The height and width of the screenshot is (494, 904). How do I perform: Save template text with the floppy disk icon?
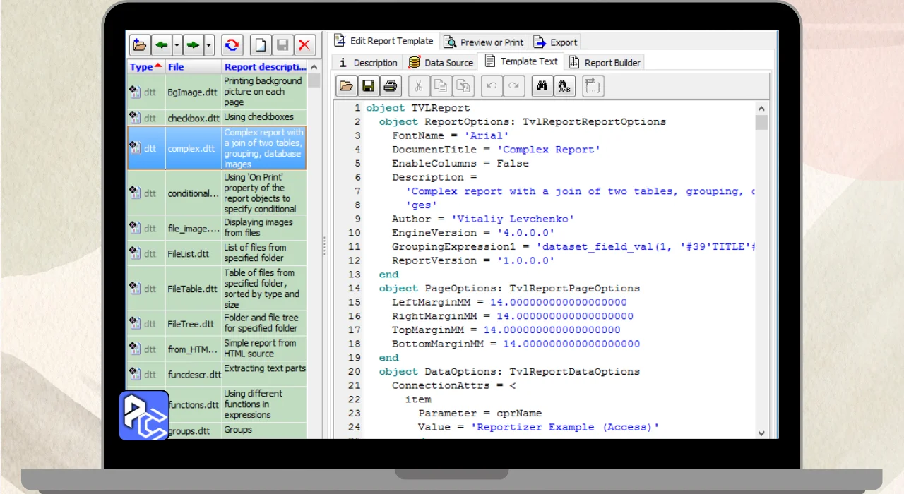pos(368,86)
